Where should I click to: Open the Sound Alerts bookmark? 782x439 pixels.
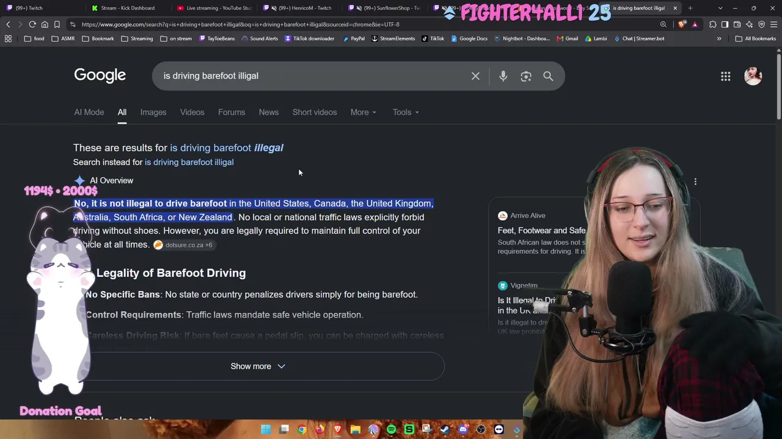(x=260, y=38)
